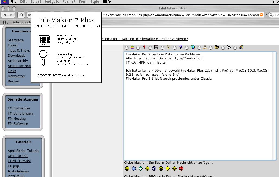Click the globe with magnifier message icon

pyautogui.click(x=193, y=47)
